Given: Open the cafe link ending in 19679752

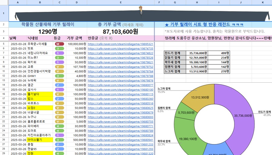Looking at the screenshot, I should 120,67.
